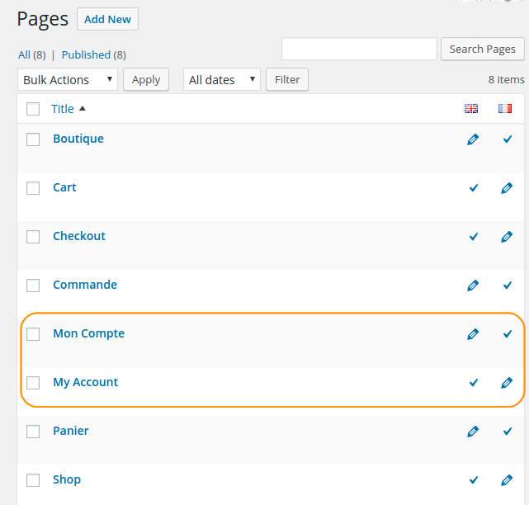529x505 pixels.
Task: Click the French flag column header icon
Action: pos(505,109)
